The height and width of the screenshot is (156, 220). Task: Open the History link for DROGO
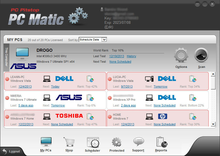tap(131, 56)
